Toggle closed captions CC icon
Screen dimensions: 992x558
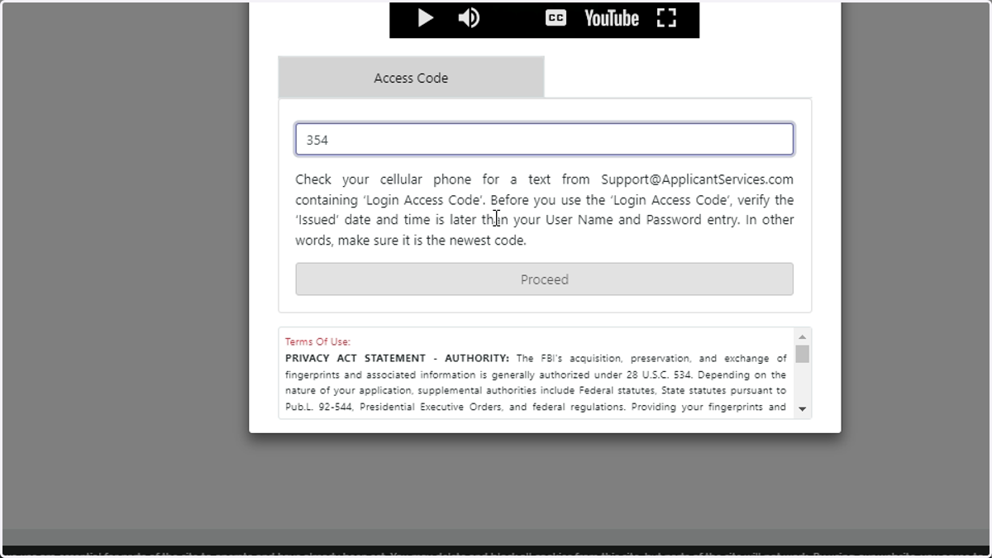tap(556, 17)
